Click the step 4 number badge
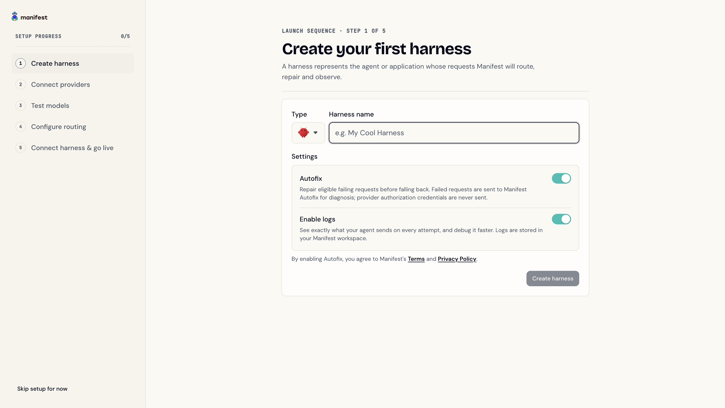The height and width of the screenshot is (408, 725). tap(21, 127)
